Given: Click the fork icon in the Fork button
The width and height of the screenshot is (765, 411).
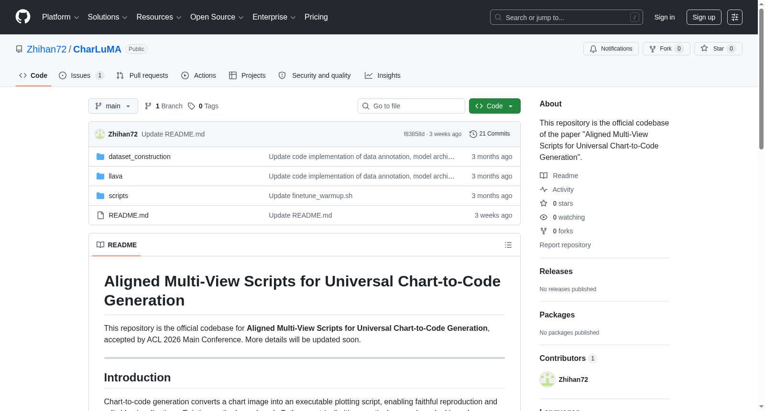Looking at the screenshot, I should 653,49.
